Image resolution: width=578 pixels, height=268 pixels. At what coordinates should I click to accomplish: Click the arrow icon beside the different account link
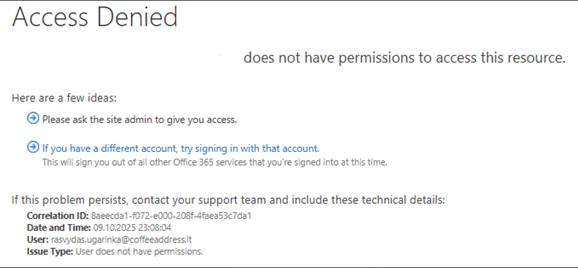(33, 147)
